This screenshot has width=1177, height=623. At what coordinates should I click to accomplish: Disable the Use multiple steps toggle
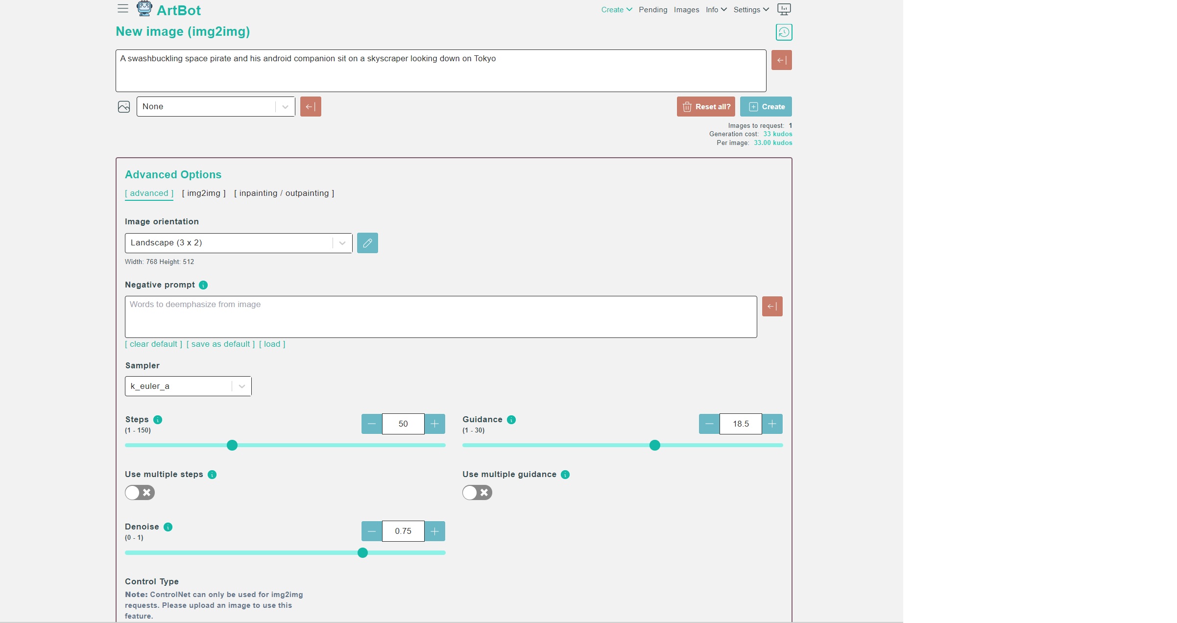[139, 491]
